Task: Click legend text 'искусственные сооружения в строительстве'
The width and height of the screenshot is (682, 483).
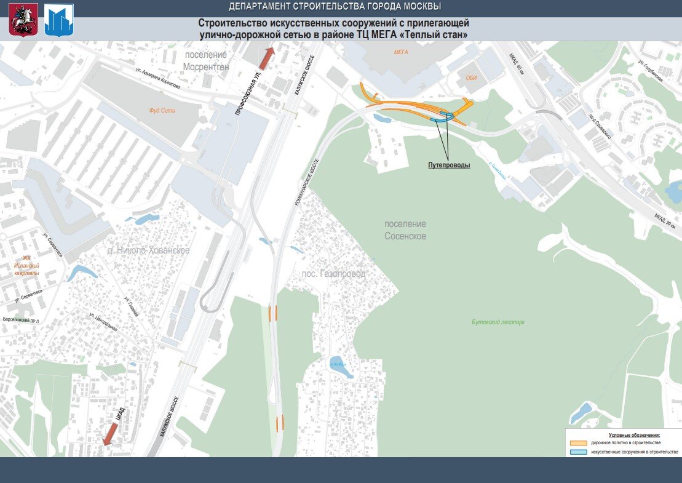Action: pyautogui.click(x=635, y=452)
